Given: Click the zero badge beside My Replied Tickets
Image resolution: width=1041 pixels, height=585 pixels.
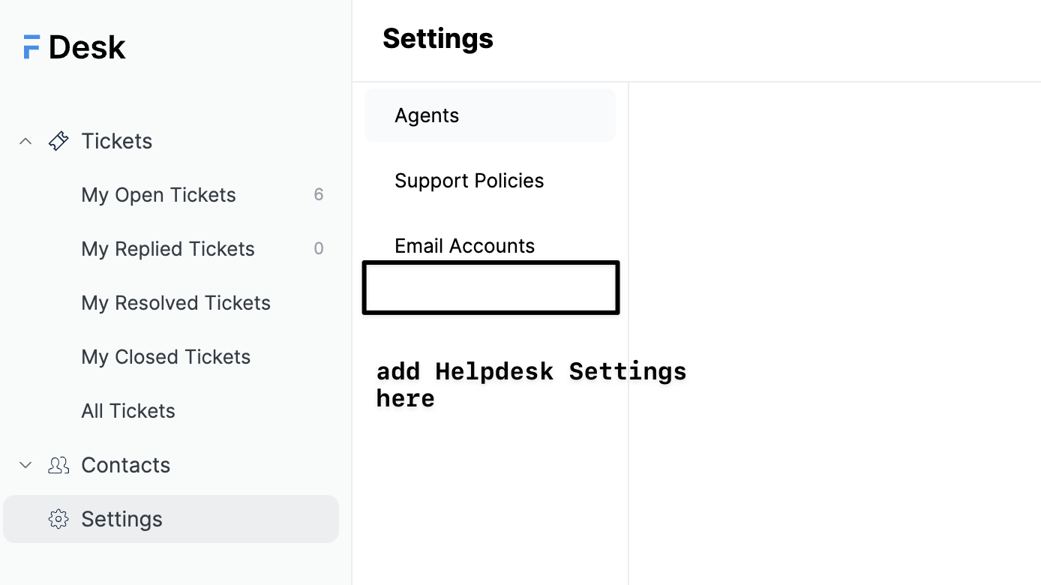Looking at the screenshot, I should pos(318,248).
